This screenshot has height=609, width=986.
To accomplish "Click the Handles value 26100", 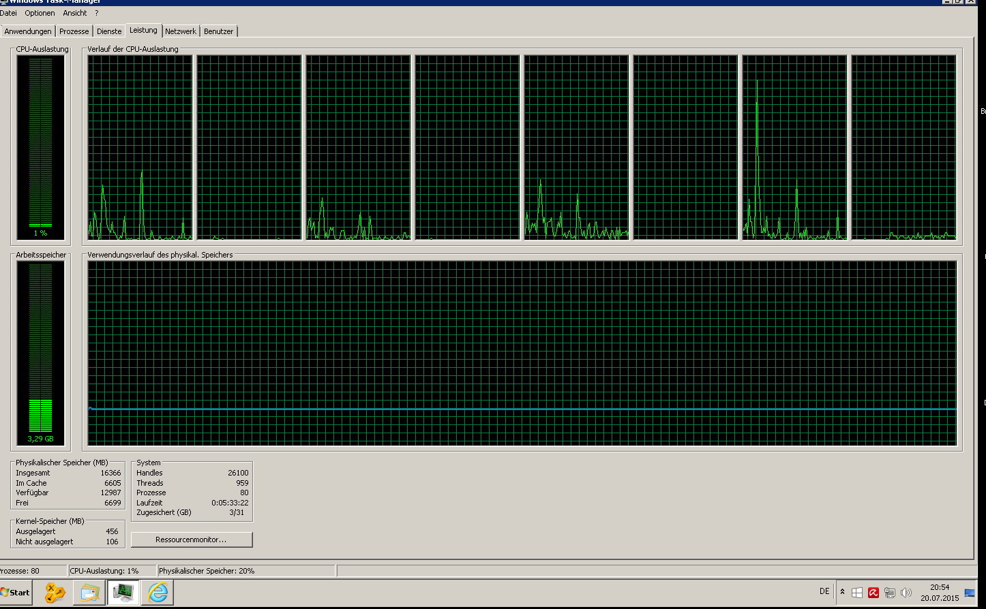I will tap(238, 473).
